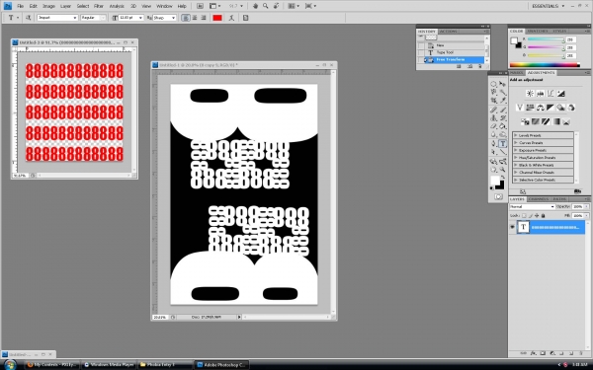The height and width of the screenshot is (370, 593).
Task: Add a Curves adjustment
Action: click(551, 94)
